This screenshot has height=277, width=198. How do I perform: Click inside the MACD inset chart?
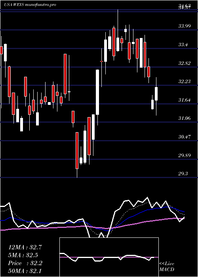(x=109, y=257)
